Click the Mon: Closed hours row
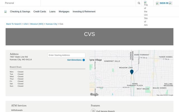This screenshot has width=179, height=112. click(x=17, y=72)
